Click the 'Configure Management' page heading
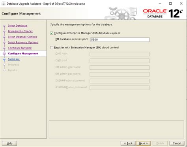Screen dimensions: 187x147 tap(21, 13)
